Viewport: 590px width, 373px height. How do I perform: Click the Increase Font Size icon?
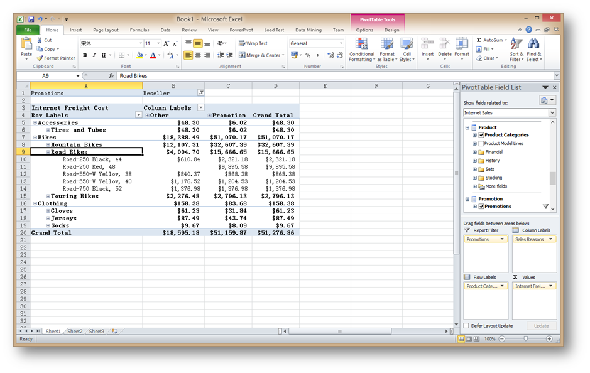pos(166,43)
